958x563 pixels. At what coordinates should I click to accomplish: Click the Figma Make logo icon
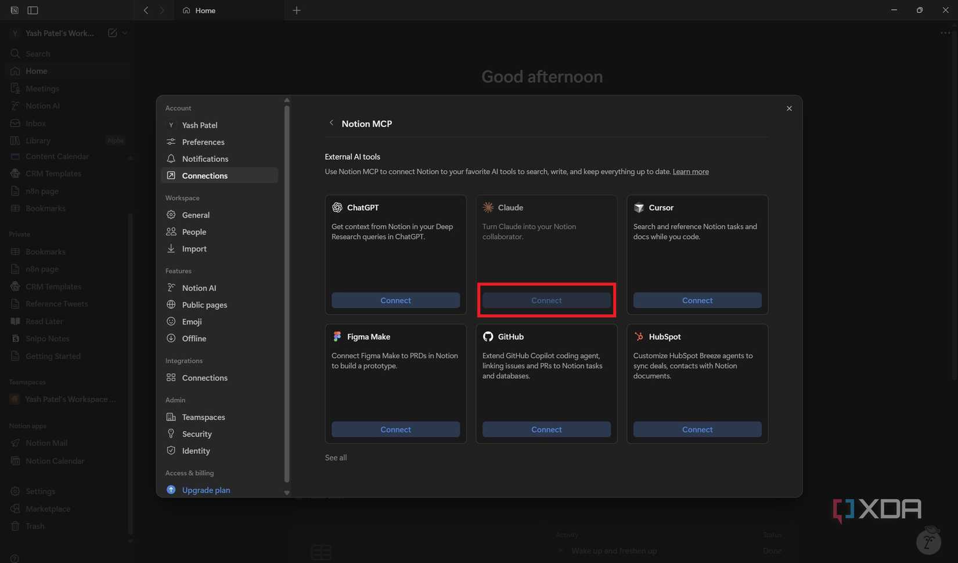click(x=337, y=337)
